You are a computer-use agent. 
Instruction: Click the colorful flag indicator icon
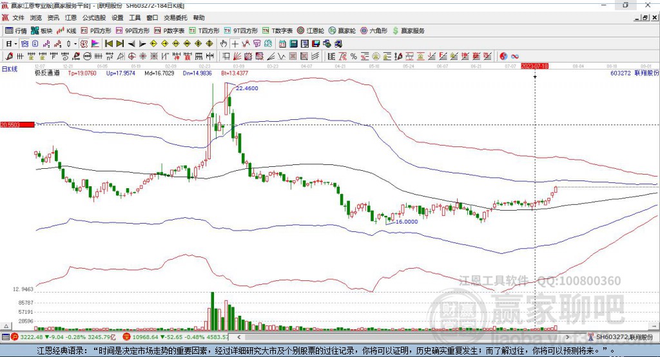[95, 44]
